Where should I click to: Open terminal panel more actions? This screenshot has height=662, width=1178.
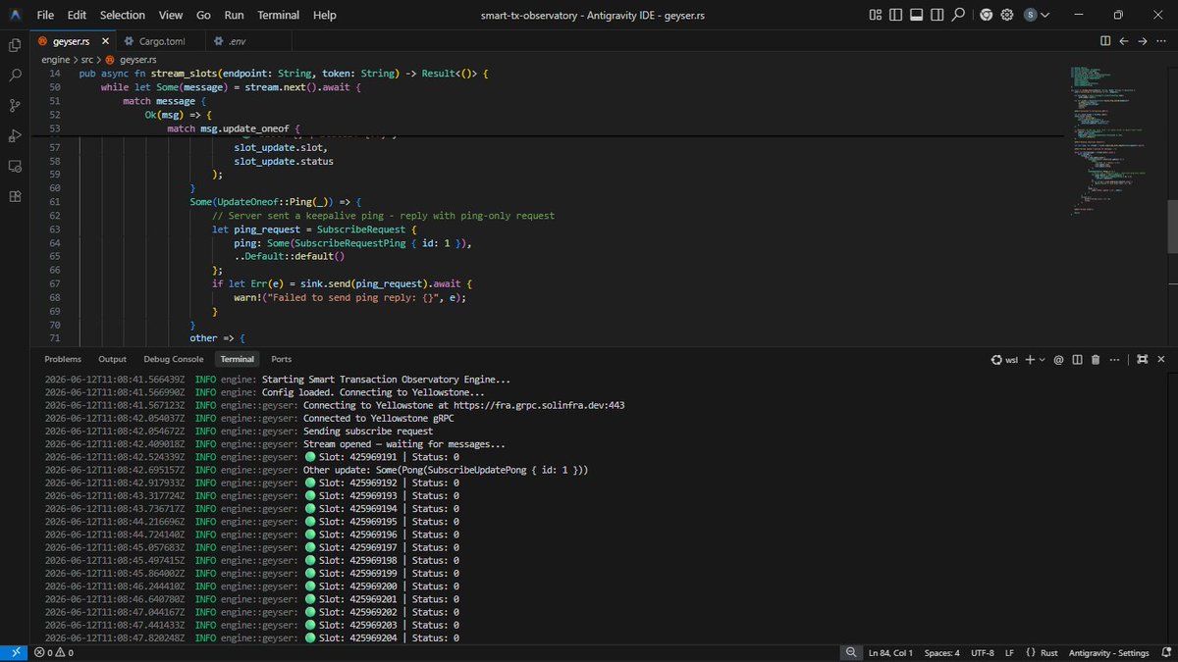point(1114,360)
